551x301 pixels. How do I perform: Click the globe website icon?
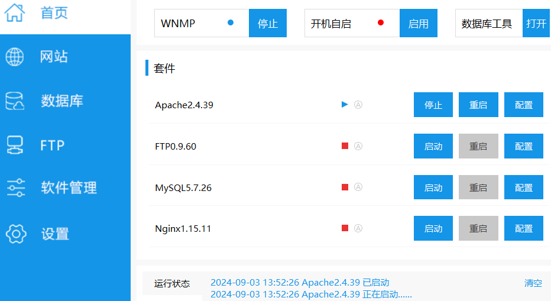point(14,57)
